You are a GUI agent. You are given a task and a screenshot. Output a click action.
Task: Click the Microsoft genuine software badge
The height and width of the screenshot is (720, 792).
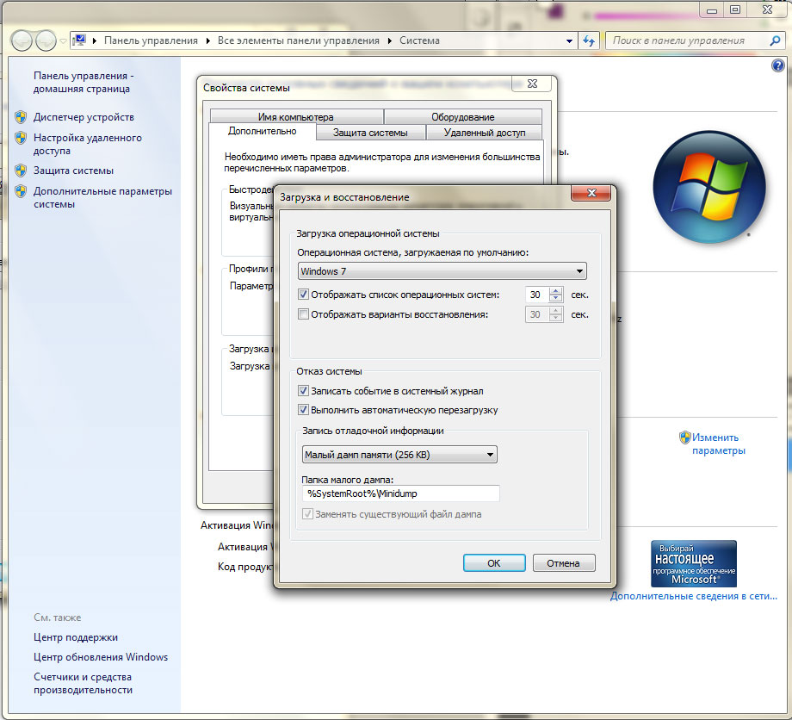click(x=694, y=563)
